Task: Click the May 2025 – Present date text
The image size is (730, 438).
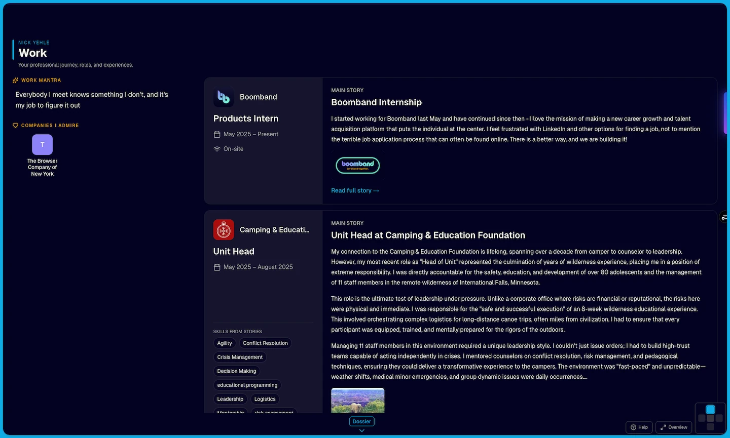Action: tap(251, 134)
